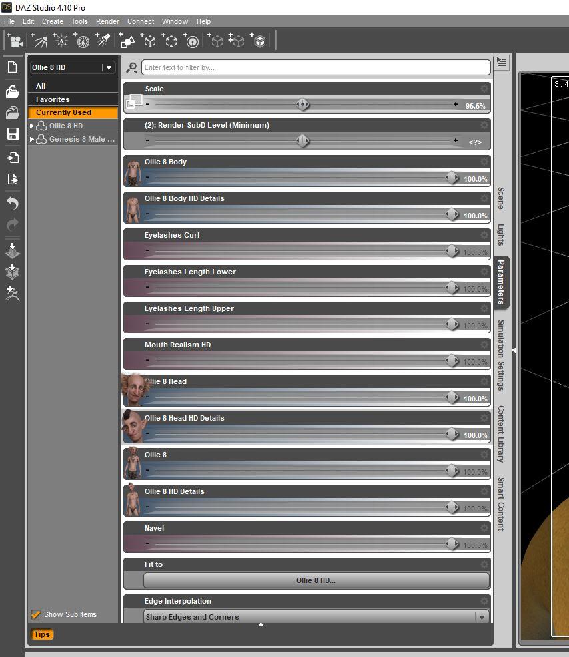This screenshot has height=657, width=569.
Task: Click the Render SubD Level slider handle
Action: pyautogui.click(x=302, y=141)
